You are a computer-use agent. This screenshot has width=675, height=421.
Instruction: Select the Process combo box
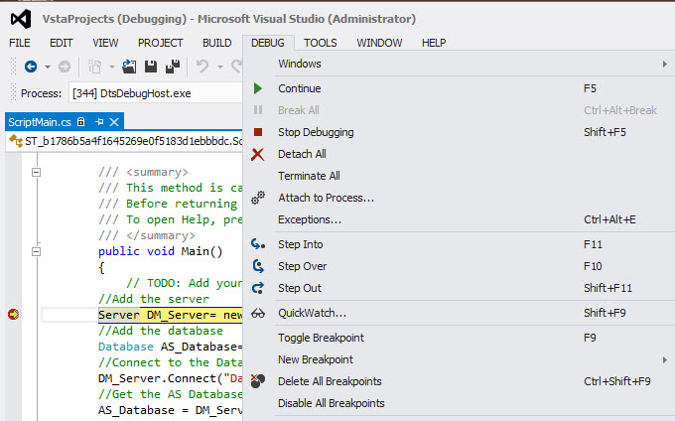[x=154, y=93]
